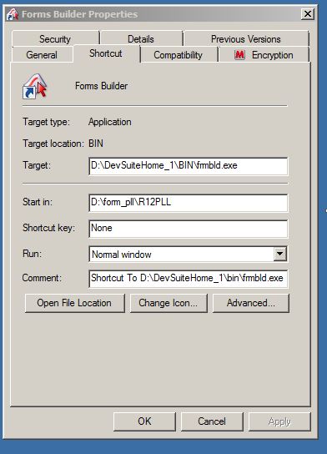Open the Advanced settings button
Image resolution: width=327 pixels, height=454 pixels.
tap(251, 303)
